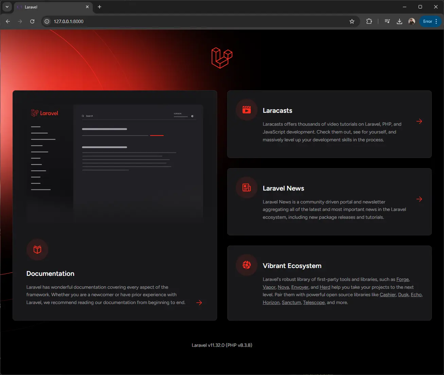Click the Laracasts video icon

247,110
